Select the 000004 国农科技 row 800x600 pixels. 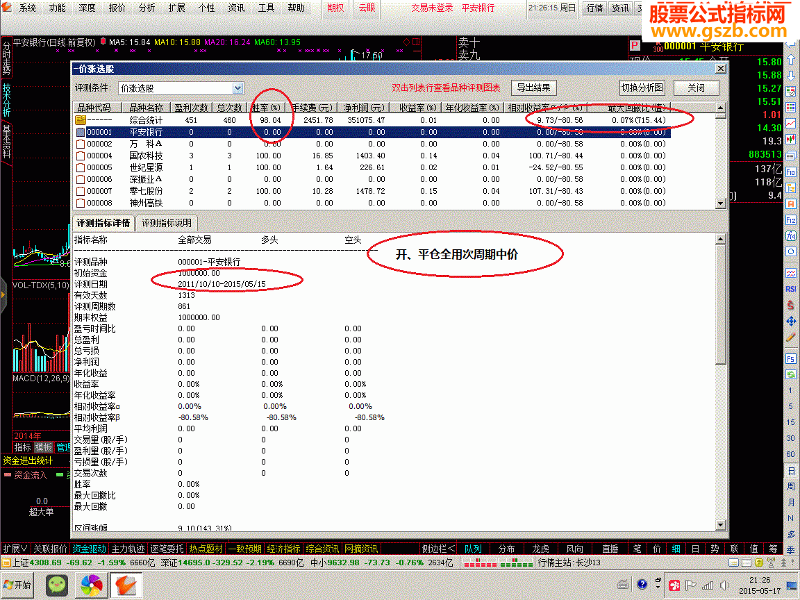click(x=372, y=156)
